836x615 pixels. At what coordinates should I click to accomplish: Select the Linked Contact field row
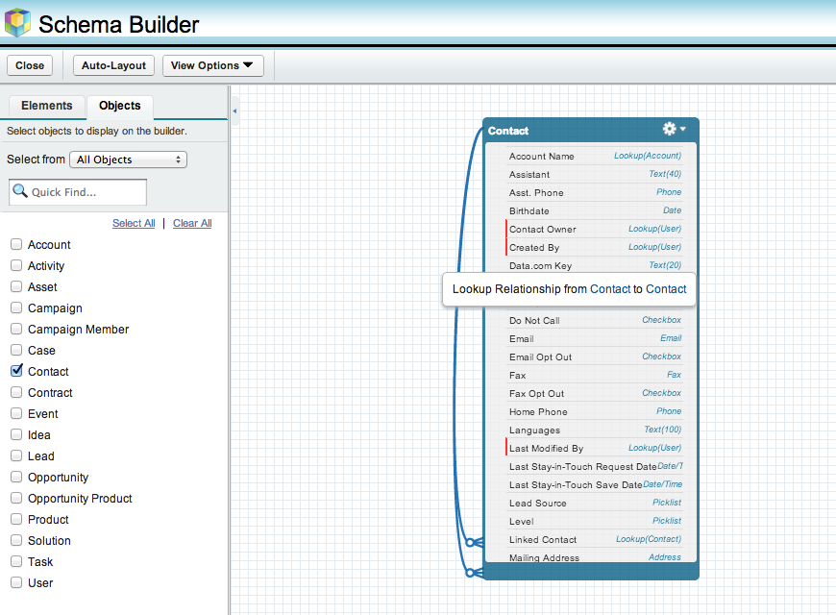coord(594,539)
